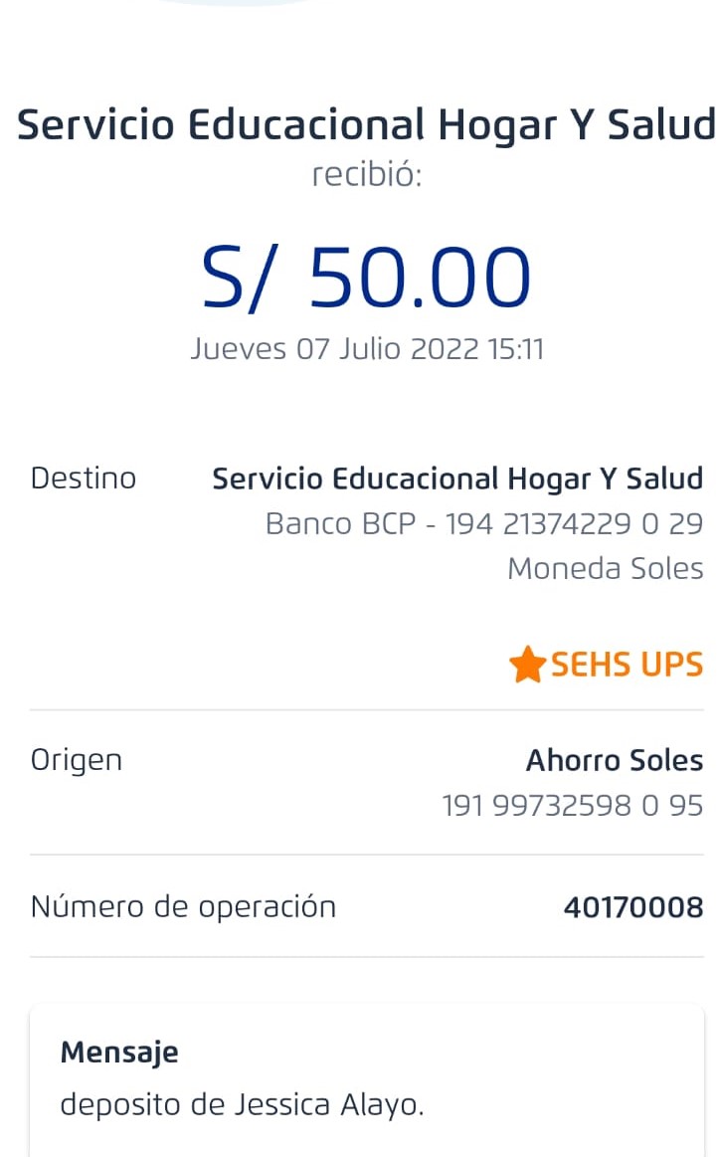The width and height of the screenshot is (720, 1157).
Task: Click the Moneda Soles text
Action: (x=605, y=569)
